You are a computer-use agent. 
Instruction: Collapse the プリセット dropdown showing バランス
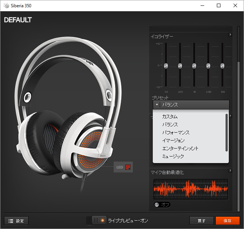click(x=191, y=104)
